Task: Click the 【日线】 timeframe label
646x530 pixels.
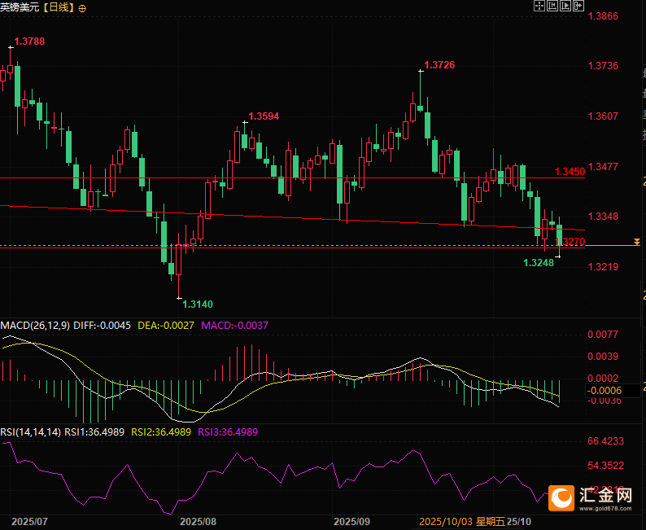Action: [58, 7]
